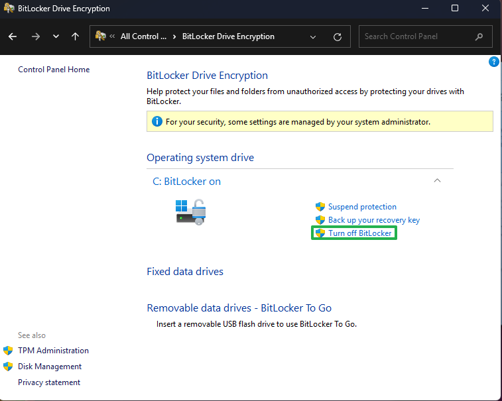Click the BitLocker icon in address bar
Screen dimensions: 502x401
[101, 36]
